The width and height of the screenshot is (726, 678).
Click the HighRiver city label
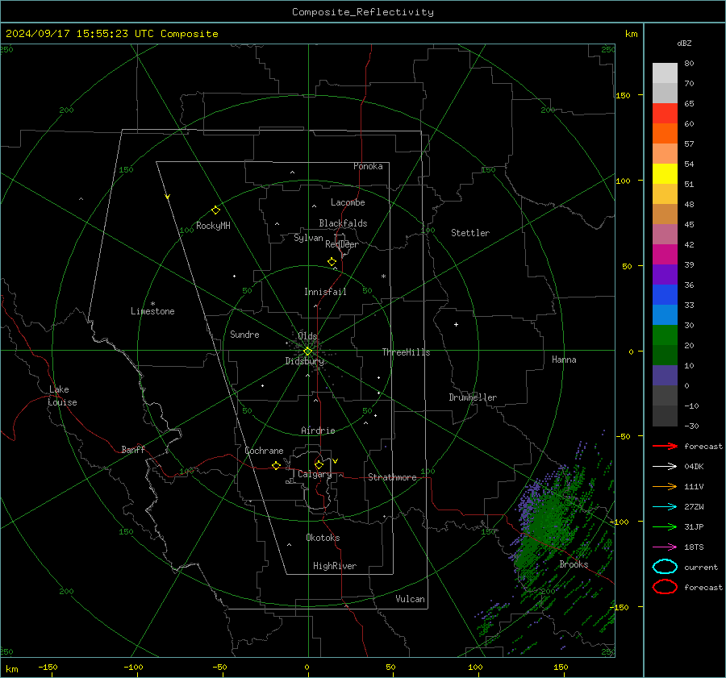(335, 566)
